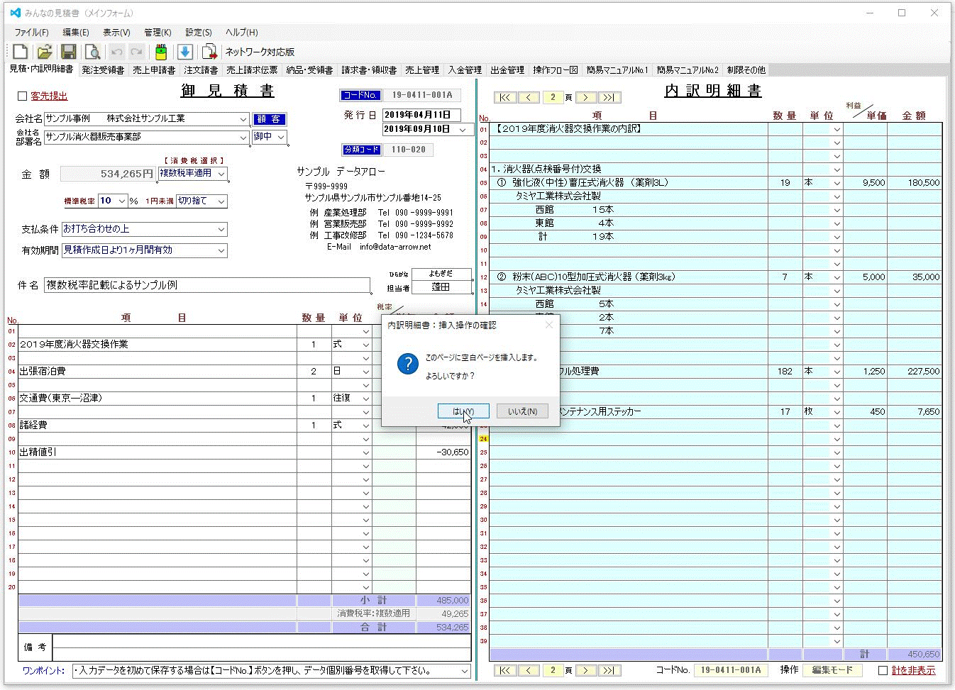The width and height of the screenshot is (955, 690).
Task: Click the document export icon with red arrow
Action: coord(209,51)
